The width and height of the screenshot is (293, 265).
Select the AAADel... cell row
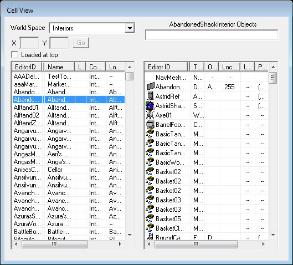click(x=68, y=77)
